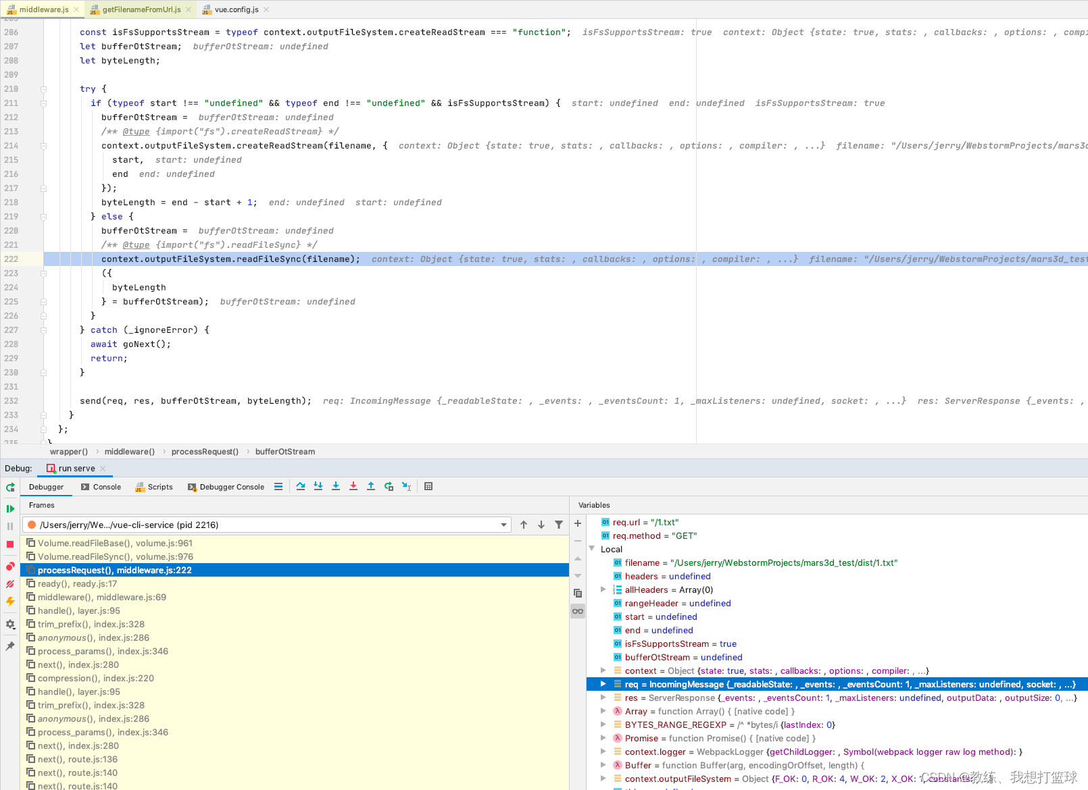Screen dimensions: 1088x790
Task: Expand the BYTES_RANGE_REGEXP variable
Action: pyautogui.click(x=603, y=725)
